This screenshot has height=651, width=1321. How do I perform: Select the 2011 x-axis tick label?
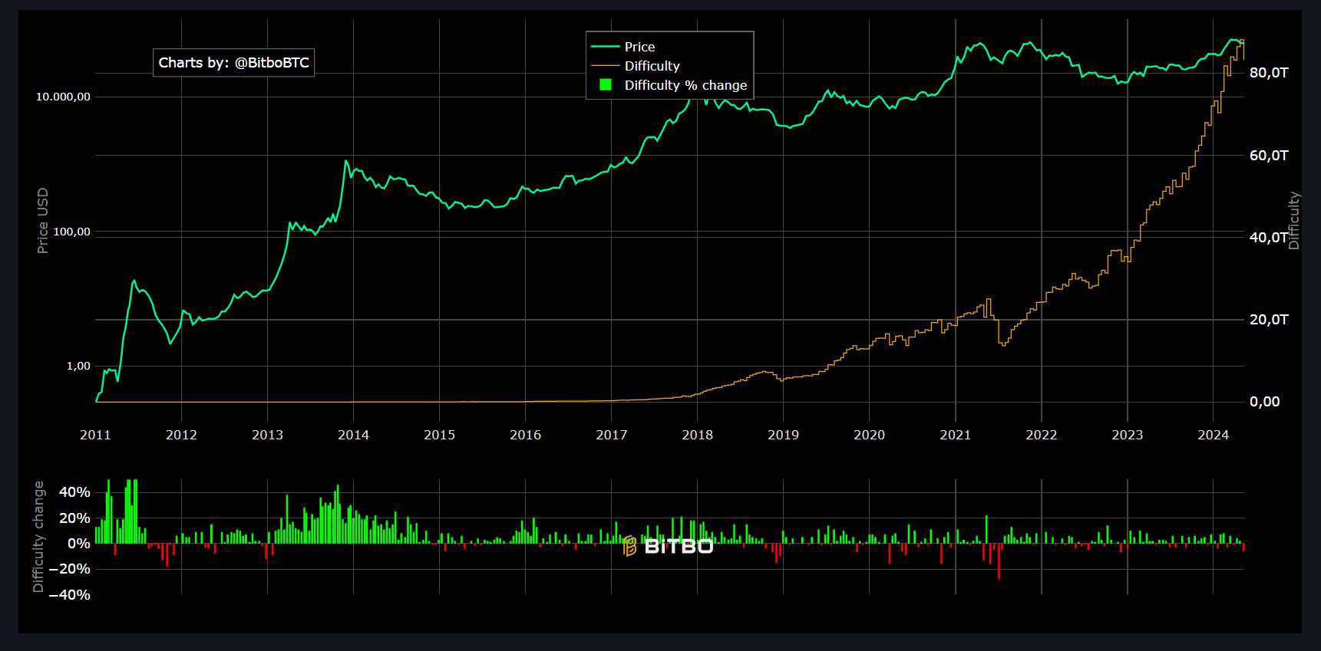click(95, 436)
